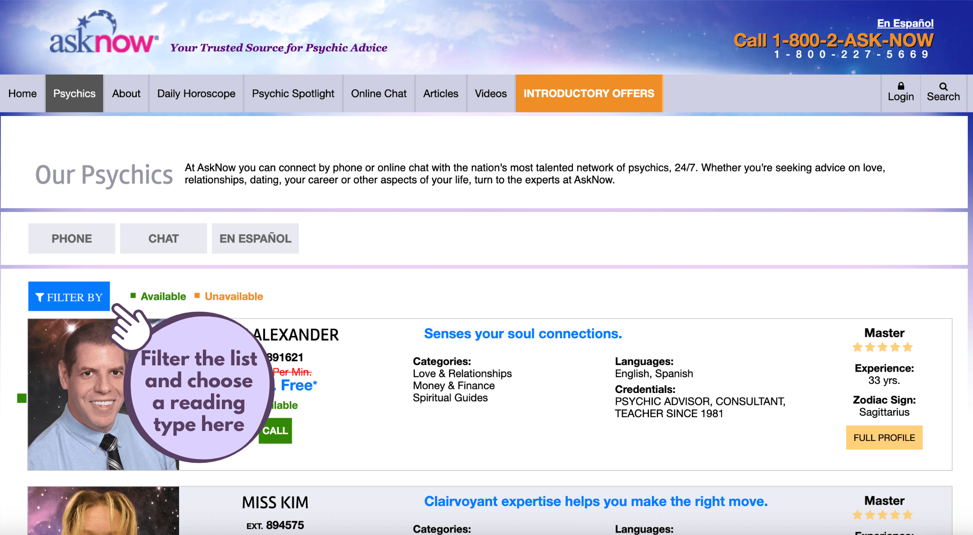
Task: Click the MISS KIM name heading
Action: 275,503
